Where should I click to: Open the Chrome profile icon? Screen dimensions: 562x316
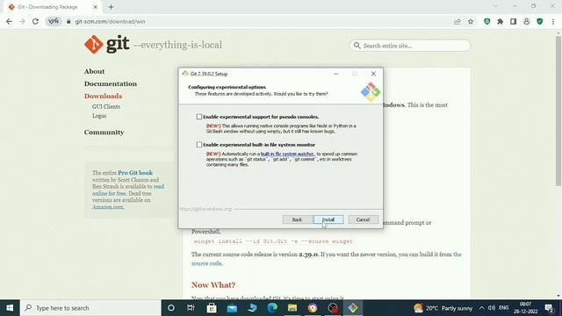(x=527, y=21)
